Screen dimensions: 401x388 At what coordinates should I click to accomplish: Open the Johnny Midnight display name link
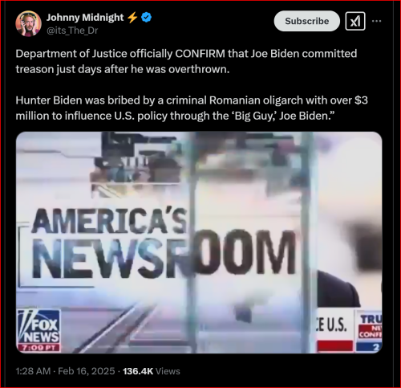[85, 18]
